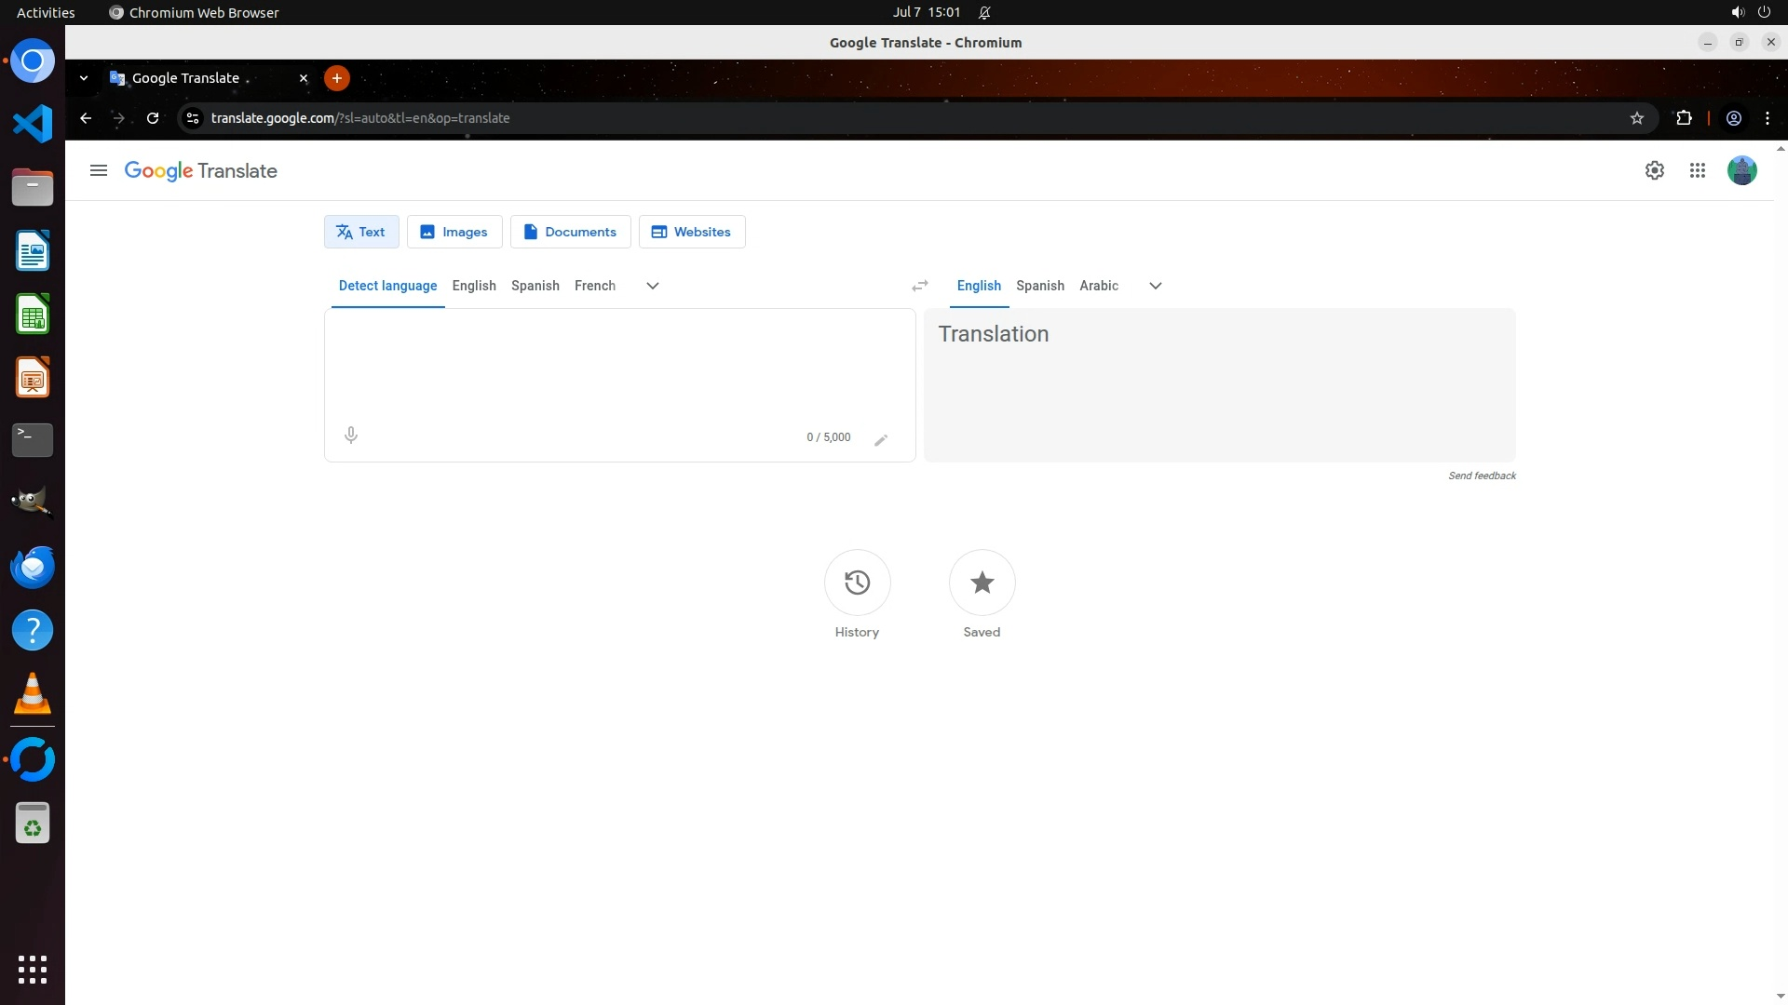Select Arabic as target language
Image resolution: width=1788 pixels, height=1005 pixels.
[x=1099, y=286]
